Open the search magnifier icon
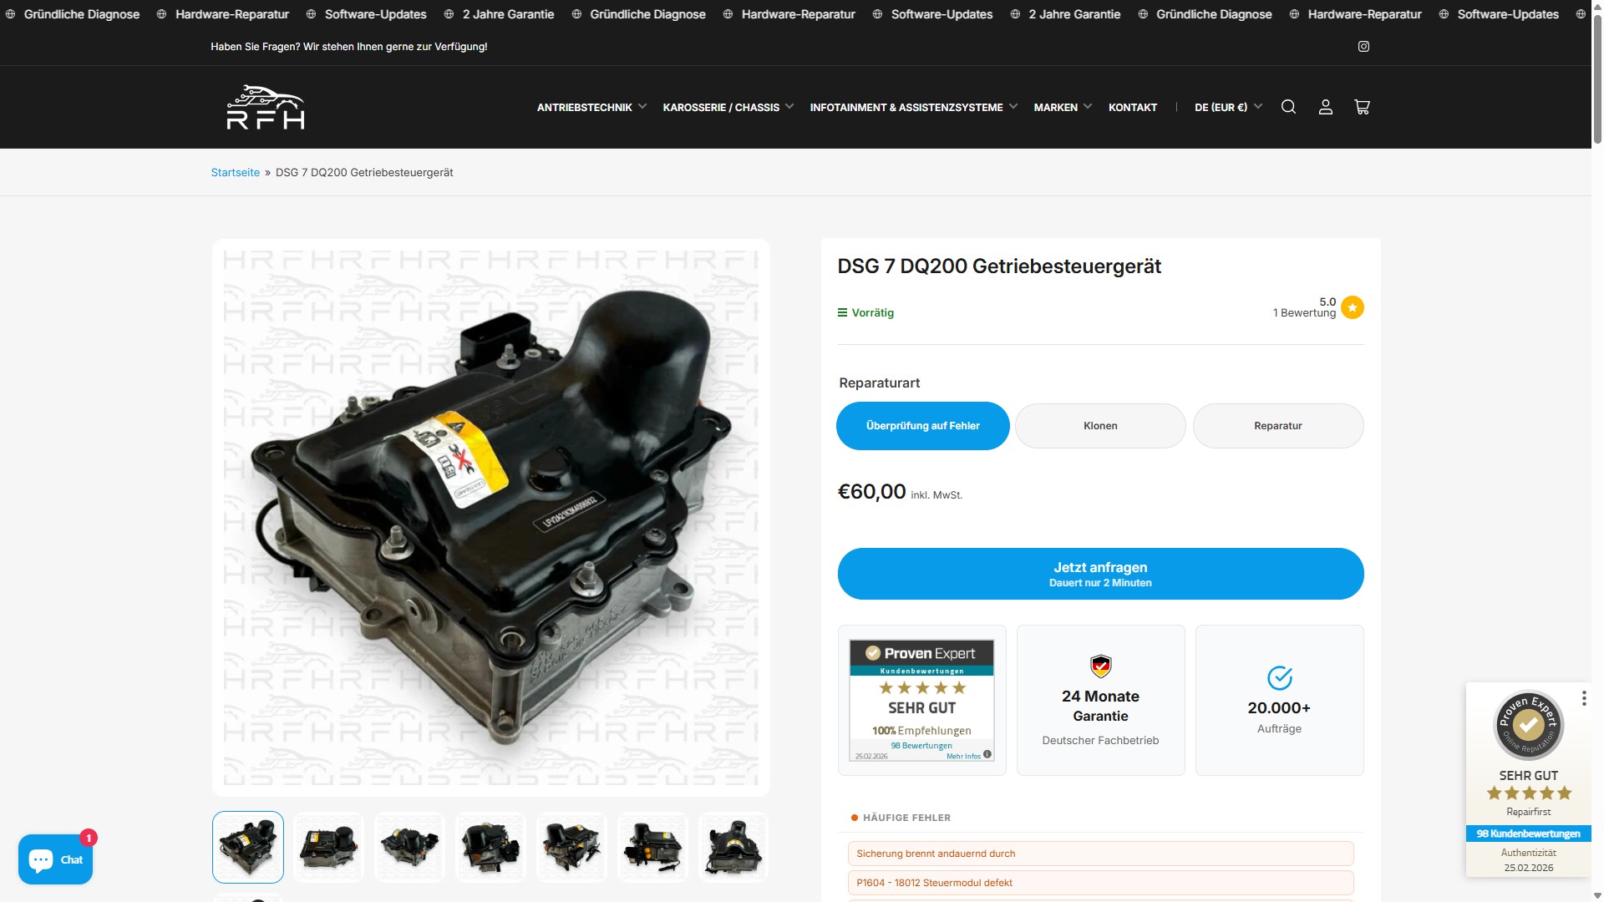 (x=1288, y=107)
